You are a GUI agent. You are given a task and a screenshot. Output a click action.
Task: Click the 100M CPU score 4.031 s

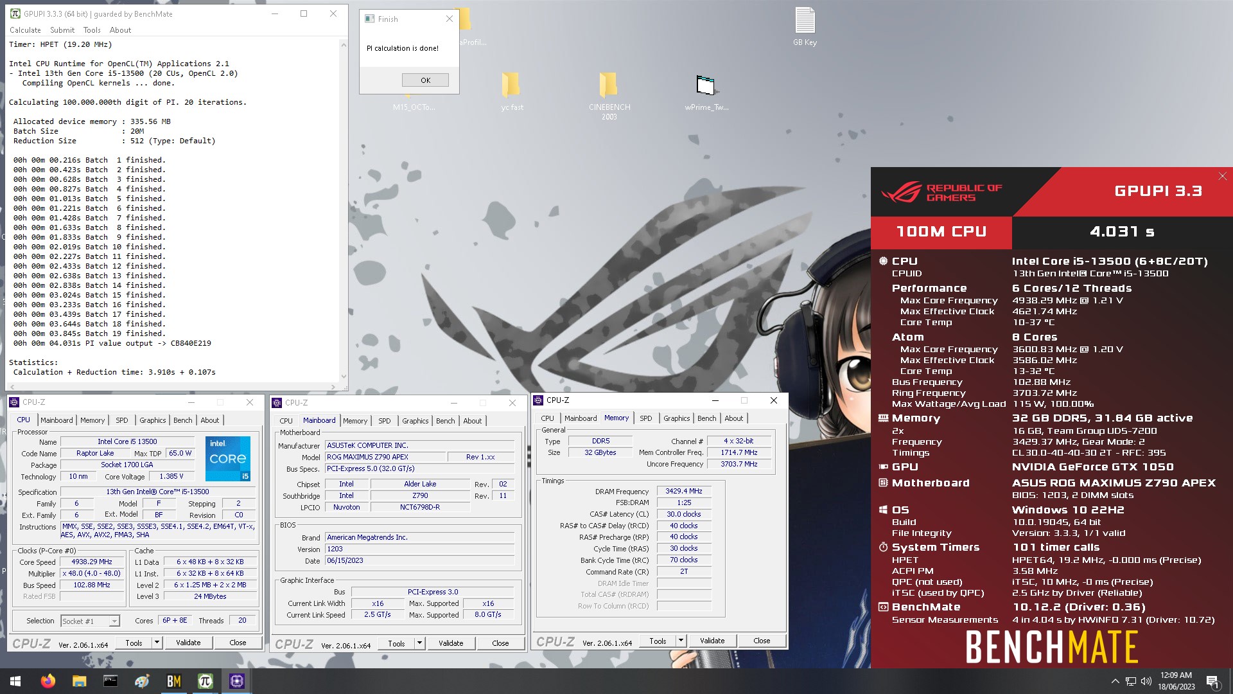click(1122, 232)
